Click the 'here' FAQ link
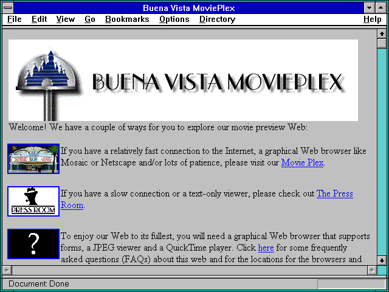This screenshot has width=389, height=292. [x=266, y=248]
